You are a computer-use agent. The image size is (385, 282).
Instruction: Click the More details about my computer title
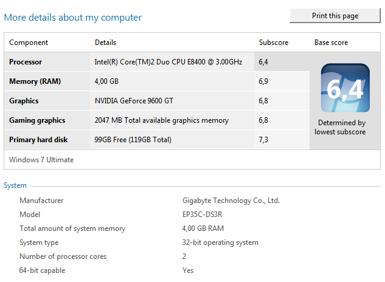tap(73, 18)
